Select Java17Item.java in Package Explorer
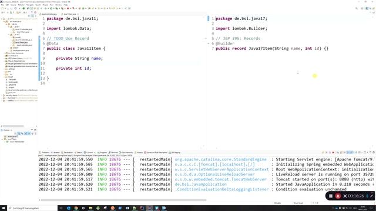Image resolution: width=376 pixels, height=211 pixels. point(21,43)
